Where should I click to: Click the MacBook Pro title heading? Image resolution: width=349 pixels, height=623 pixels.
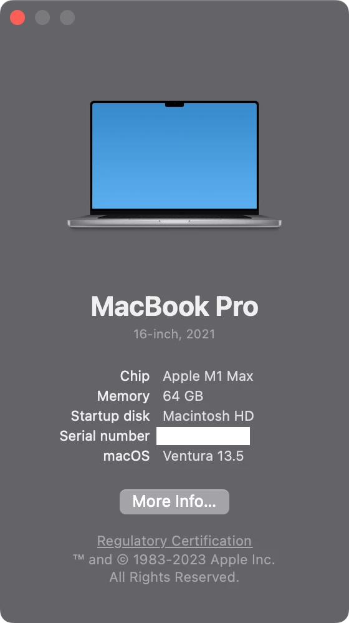pos(174,307)
